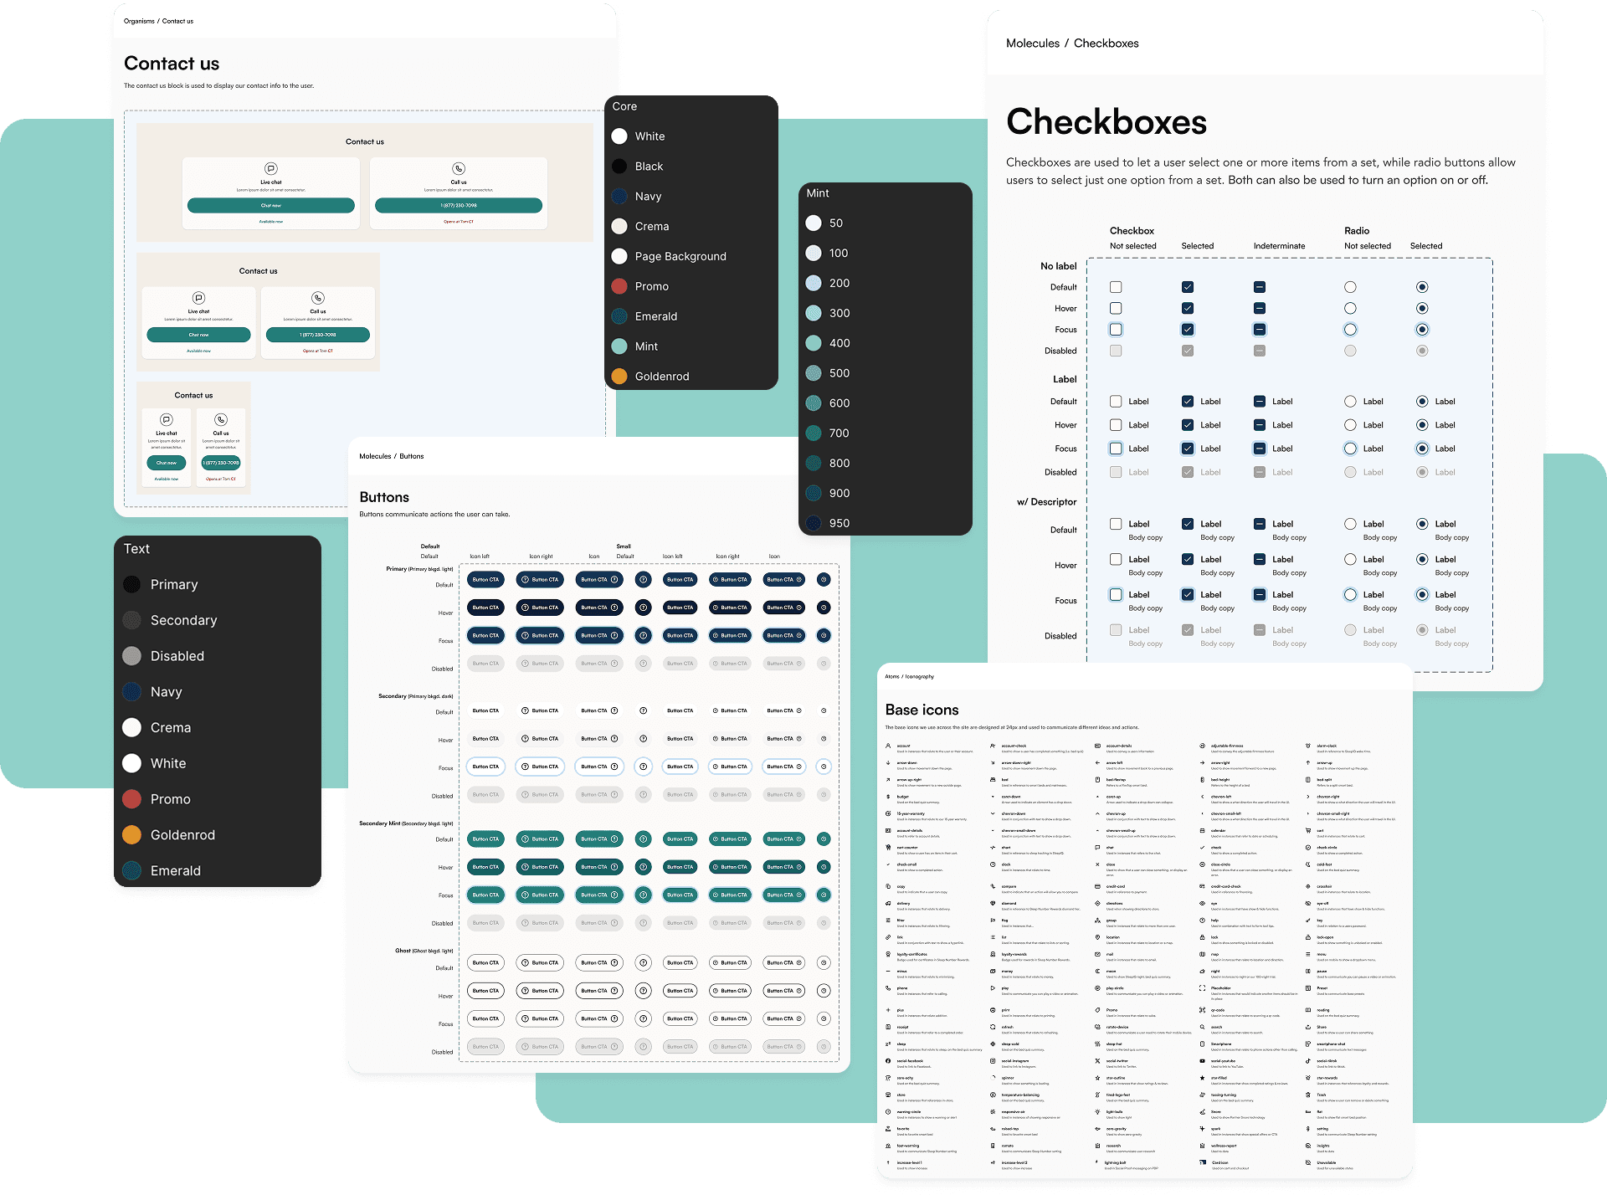The image size is (1607, 1195).
Task: Select the Mint 500 shade swatch
Action: (814, 373)
